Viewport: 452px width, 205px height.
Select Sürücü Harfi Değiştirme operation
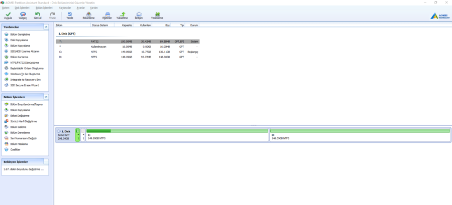24,121
